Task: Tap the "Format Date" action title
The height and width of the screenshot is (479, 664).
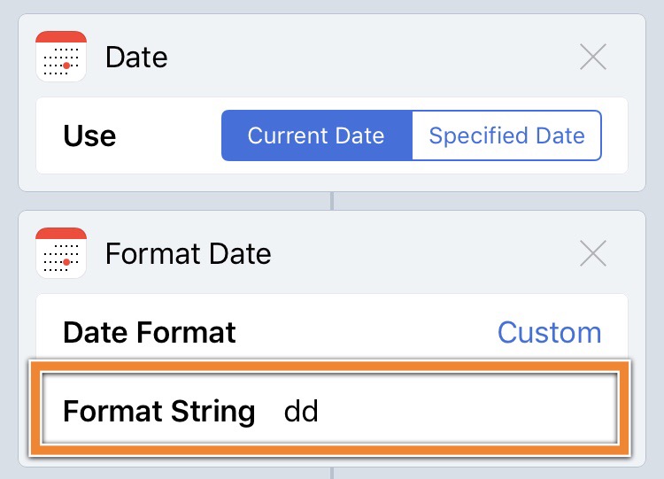Action: point(188,254)
